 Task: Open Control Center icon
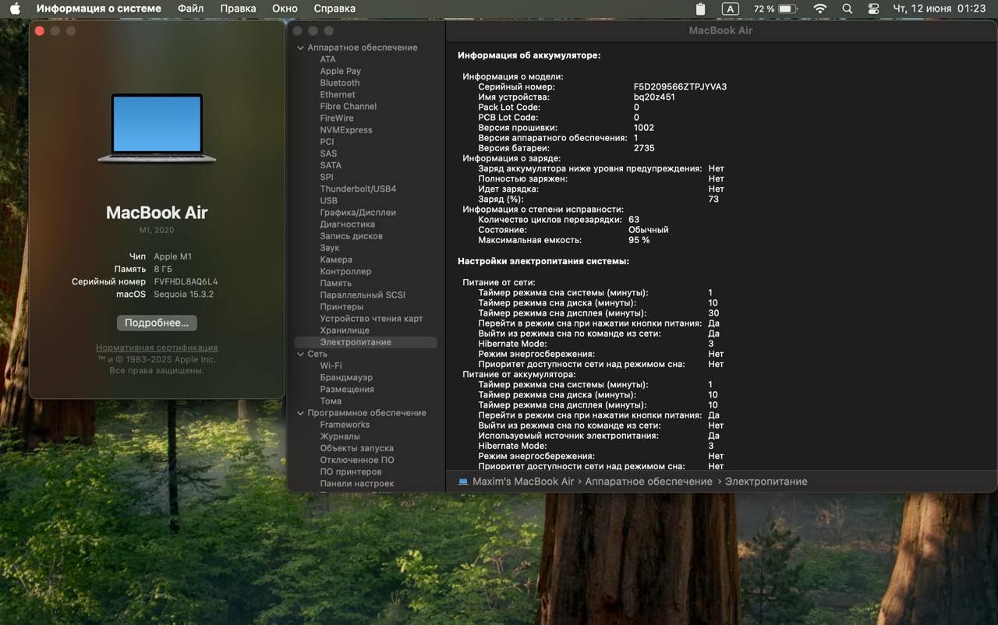point(873,9)
